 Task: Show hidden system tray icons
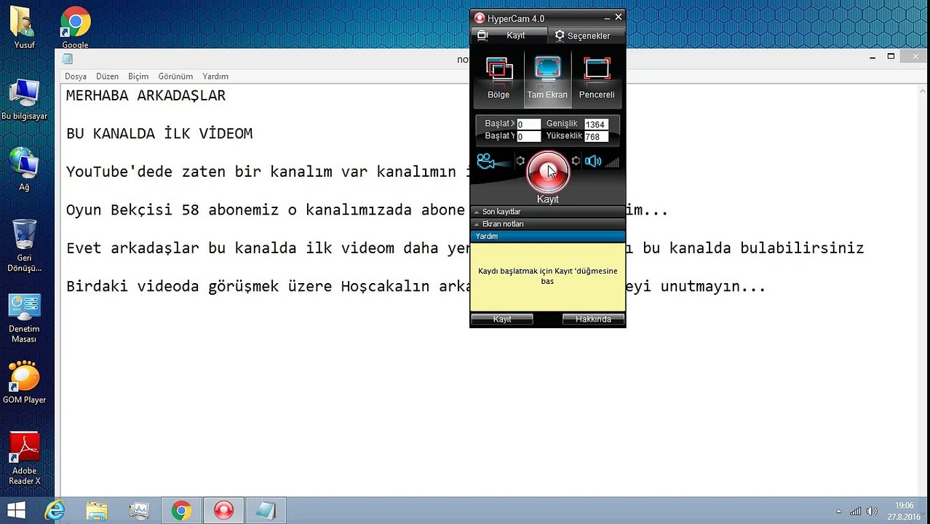838,512
